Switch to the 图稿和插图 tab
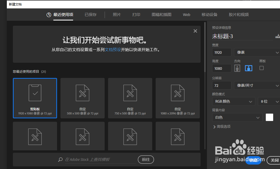Screen dimensions: 280x169 pyautogui.click(x=161, y=15)
